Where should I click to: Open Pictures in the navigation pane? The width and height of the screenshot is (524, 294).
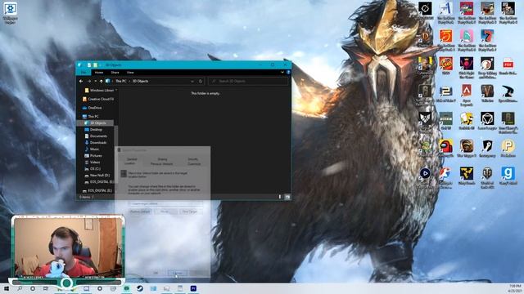[93, 156]
